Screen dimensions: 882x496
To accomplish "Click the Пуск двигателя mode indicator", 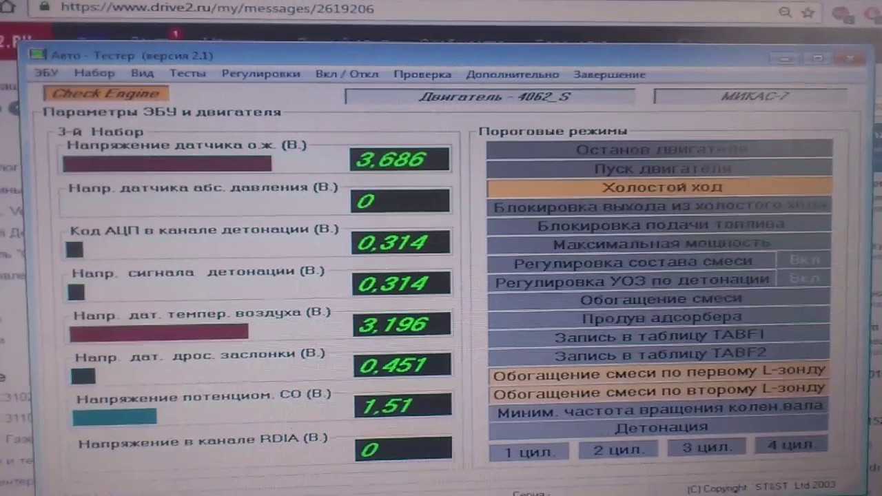I will coord(659,168).
